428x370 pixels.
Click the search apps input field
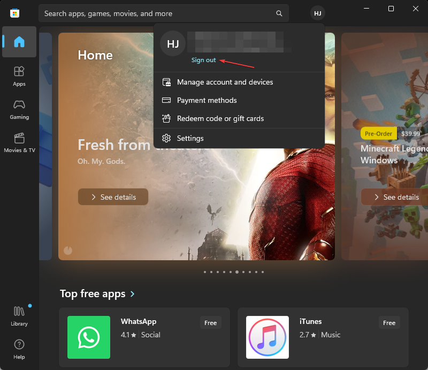coord(164,13)
